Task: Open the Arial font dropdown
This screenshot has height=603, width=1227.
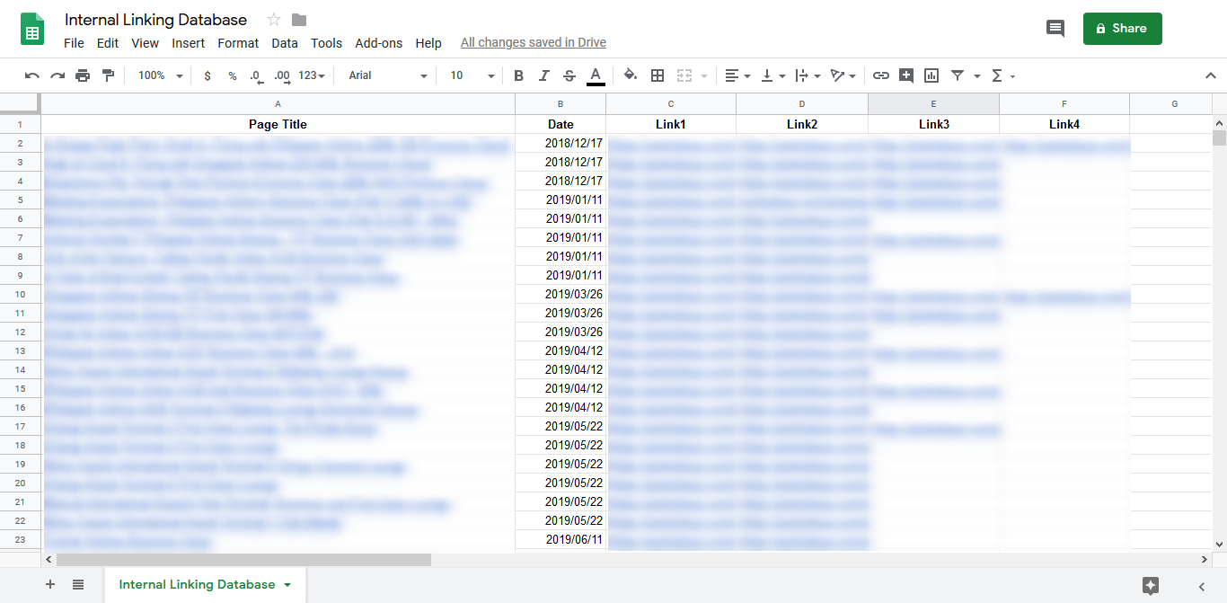Action: 387,75
